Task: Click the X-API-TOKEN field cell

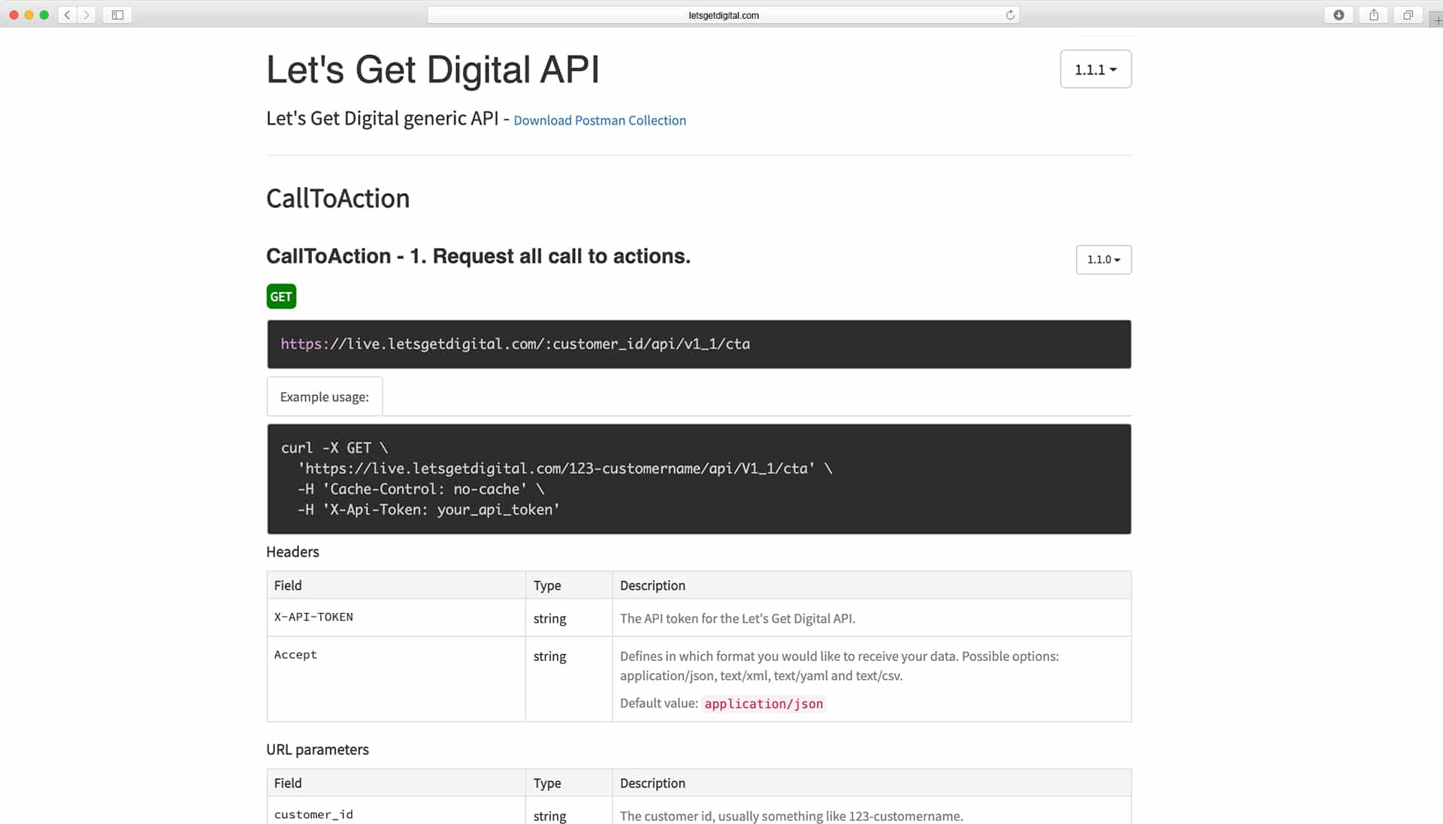Action: click(396, 617)
